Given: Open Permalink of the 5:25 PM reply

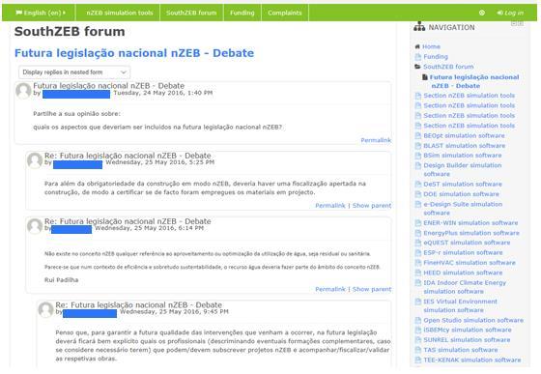Looking at the screenshot, I should pyautogui.click(x=330, y=205).
